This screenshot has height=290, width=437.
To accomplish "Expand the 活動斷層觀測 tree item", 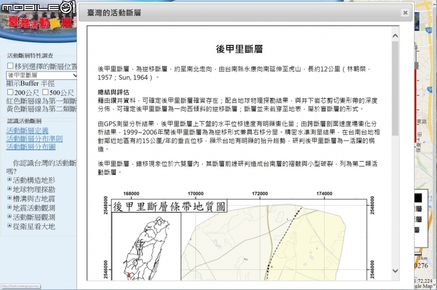I will click(x=9, y=216).
